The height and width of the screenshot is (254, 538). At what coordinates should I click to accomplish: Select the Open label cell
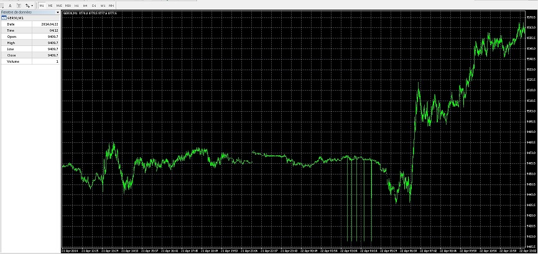point(16,37)
